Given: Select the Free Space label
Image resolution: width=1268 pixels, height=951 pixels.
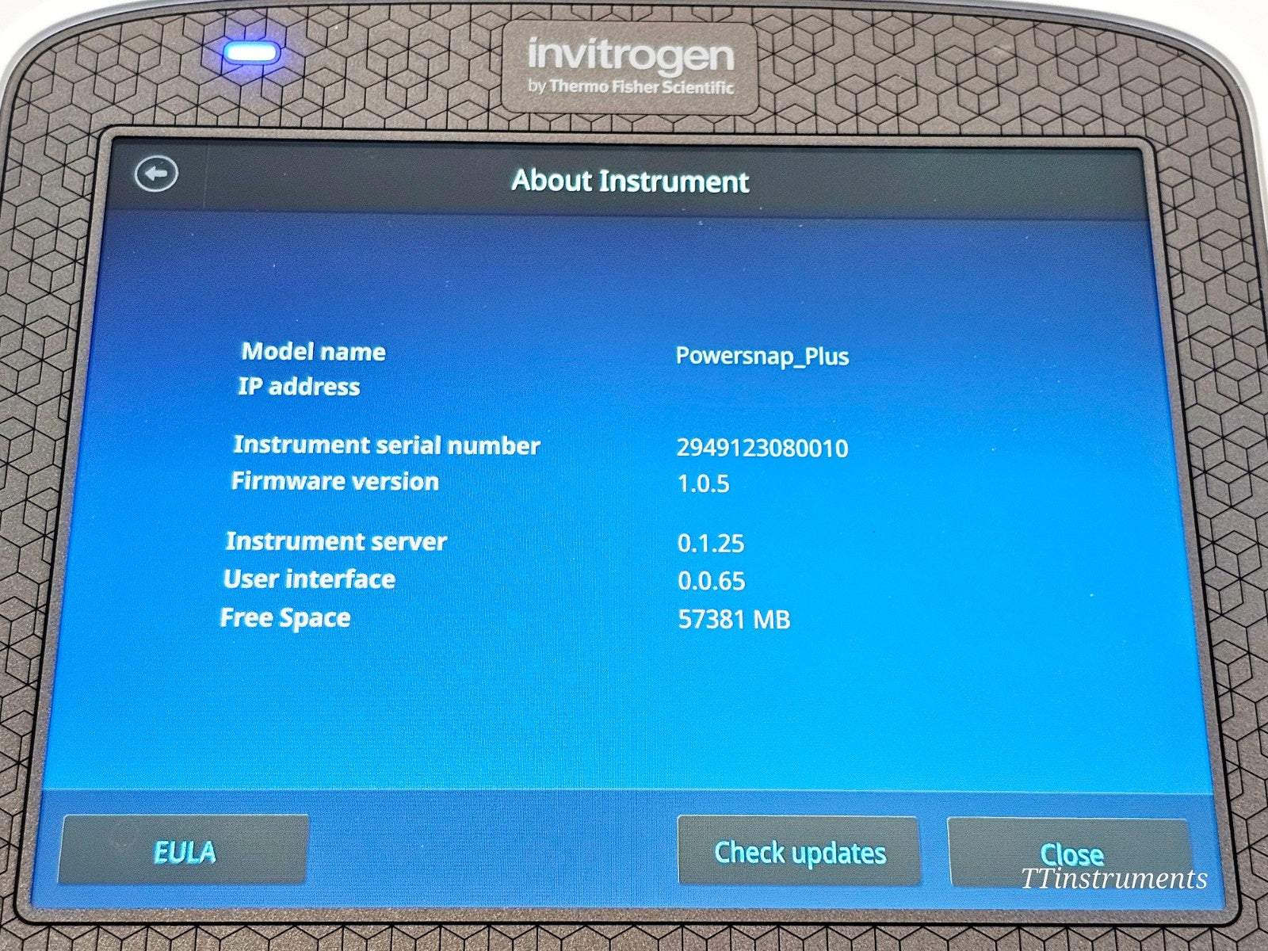Looking at the screenshot, I should point(285,618).
